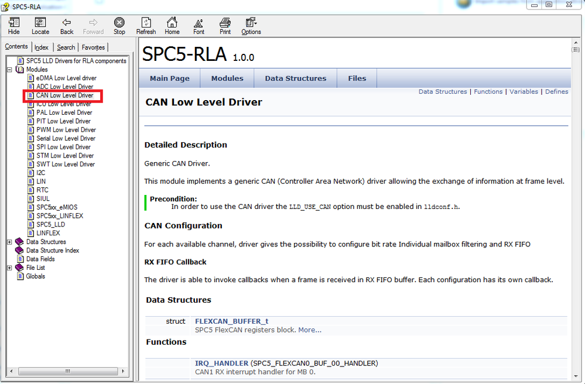
Task: Jump to Functions summary link
Action: tap(488, 92)
